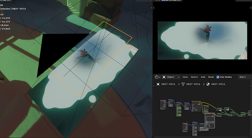Click the 18,066 statistic in viewport overlay

[x=4, y=25]
